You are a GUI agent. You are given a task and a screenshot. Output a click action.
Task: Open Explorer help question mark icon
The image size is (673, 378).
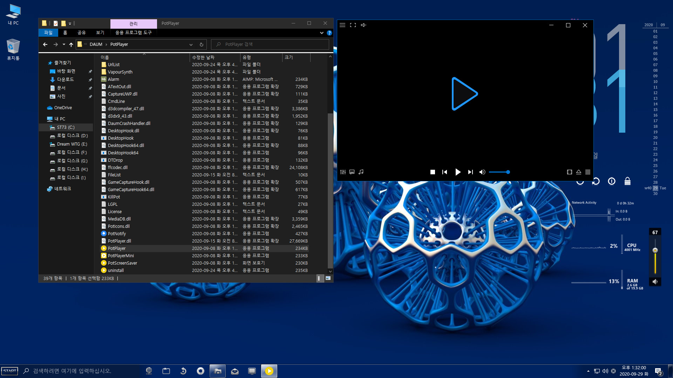point(329,33)
